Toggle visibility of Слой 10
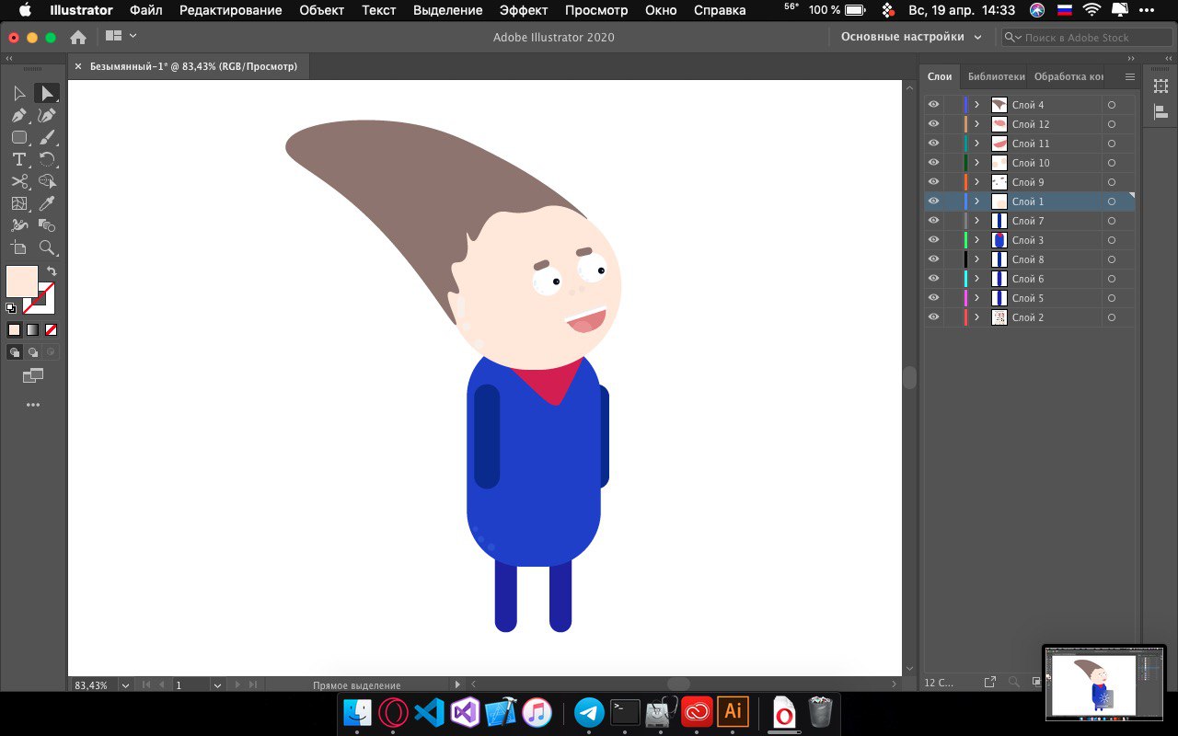 (934, 163)
